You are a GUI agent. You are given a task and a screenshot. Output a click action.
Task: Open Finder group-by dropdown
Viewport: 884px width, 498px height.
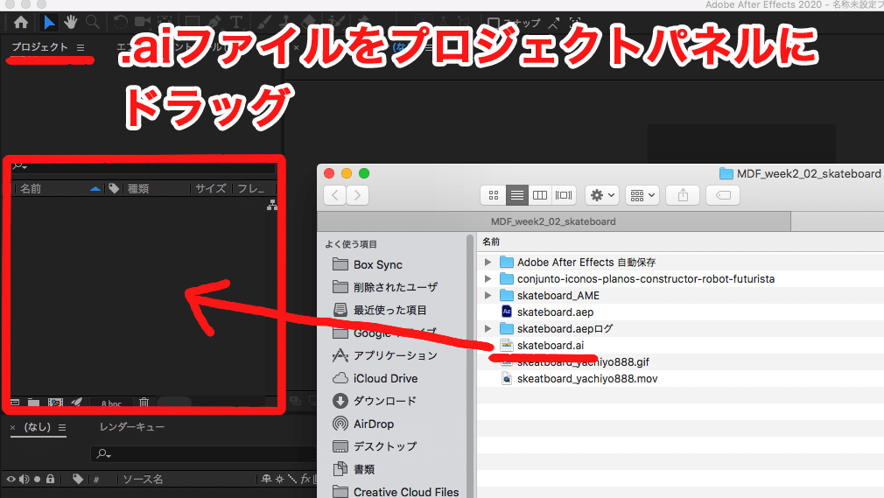pos(642,195)
